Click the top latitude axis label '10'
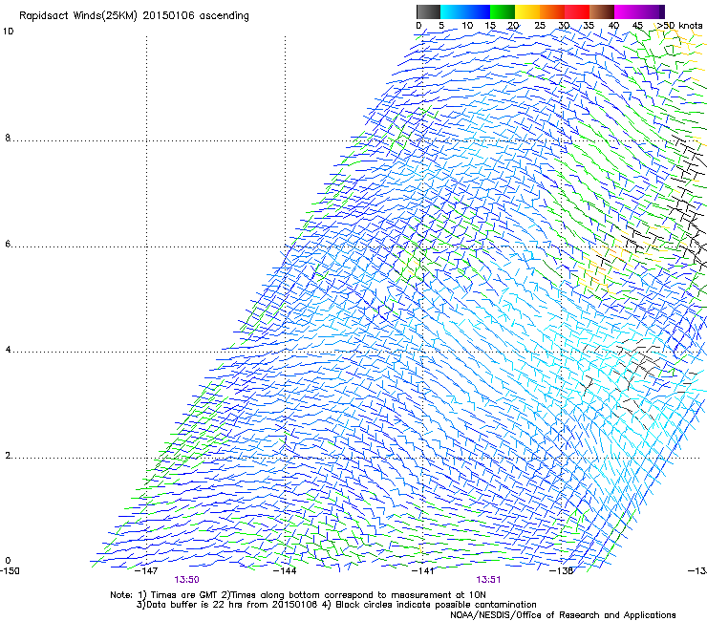Viewport: 707px width, 621px height. click(x=8, y=32)
